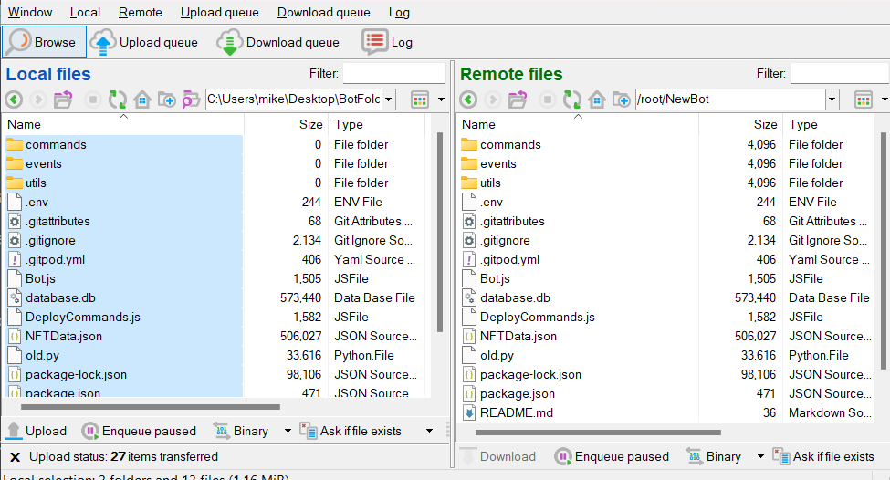The height and width of the screenshot is (480, 890).
Task: Go to home directory in remote pane
Action: 597,99
